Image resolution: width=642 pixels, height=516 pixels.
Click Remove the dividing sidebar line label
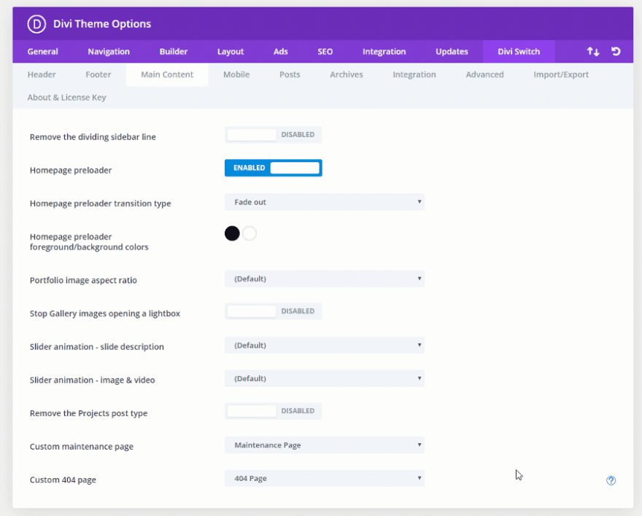point(93,137)
